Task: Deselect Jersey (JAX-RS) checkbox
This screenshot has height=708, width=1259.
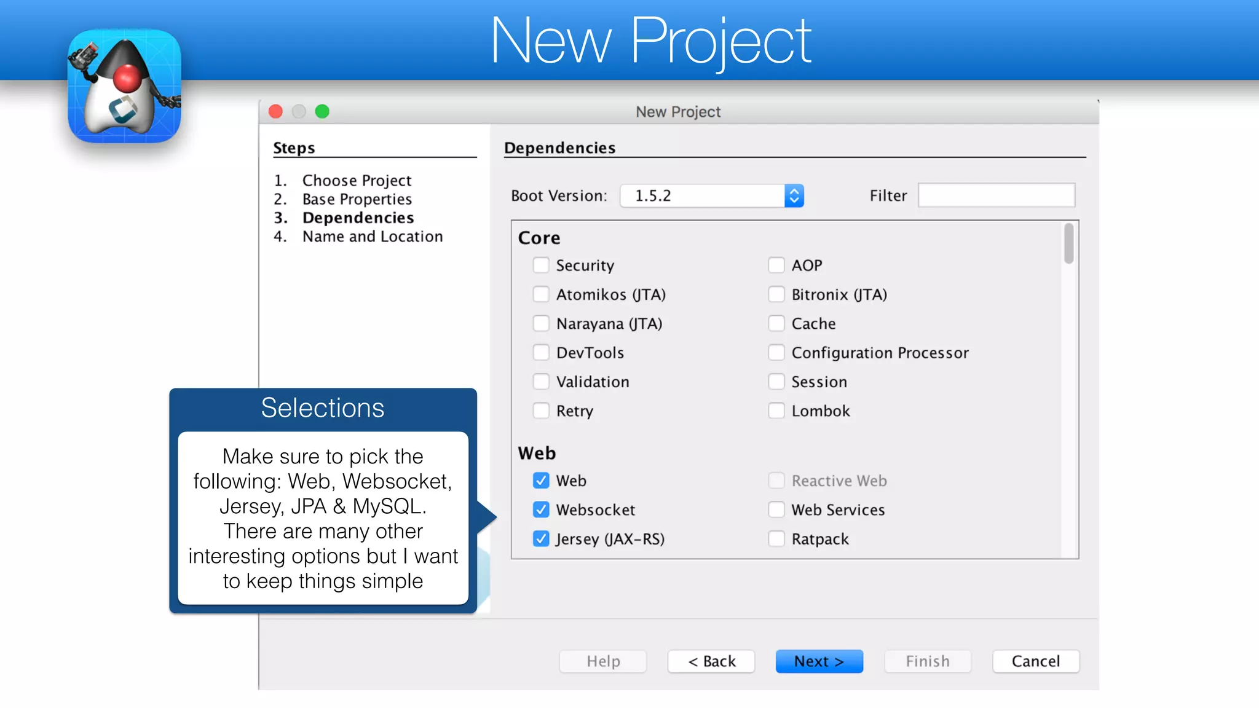Action: click(541, 539)
